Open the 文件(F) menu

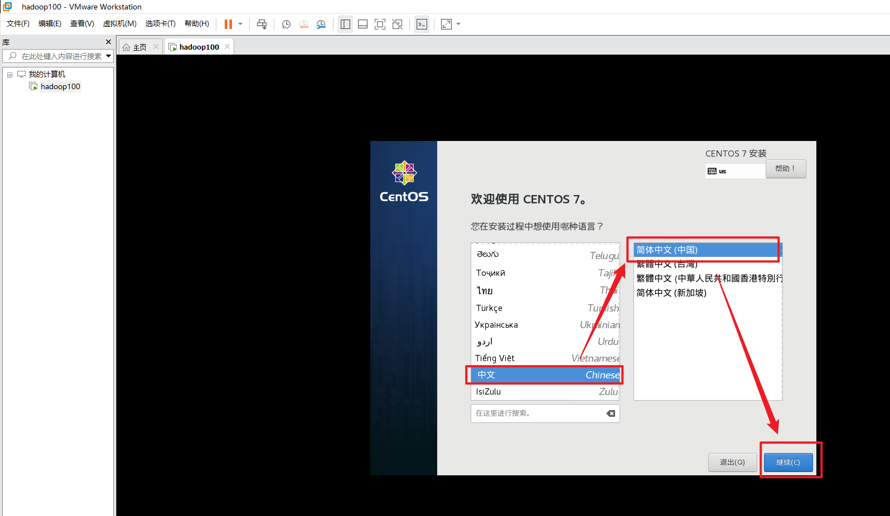click(18, 23)
